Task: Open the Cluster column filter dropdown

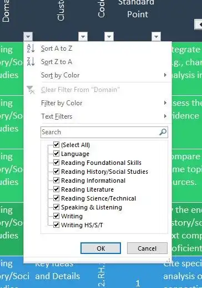Action: click(x=83, y=37)
